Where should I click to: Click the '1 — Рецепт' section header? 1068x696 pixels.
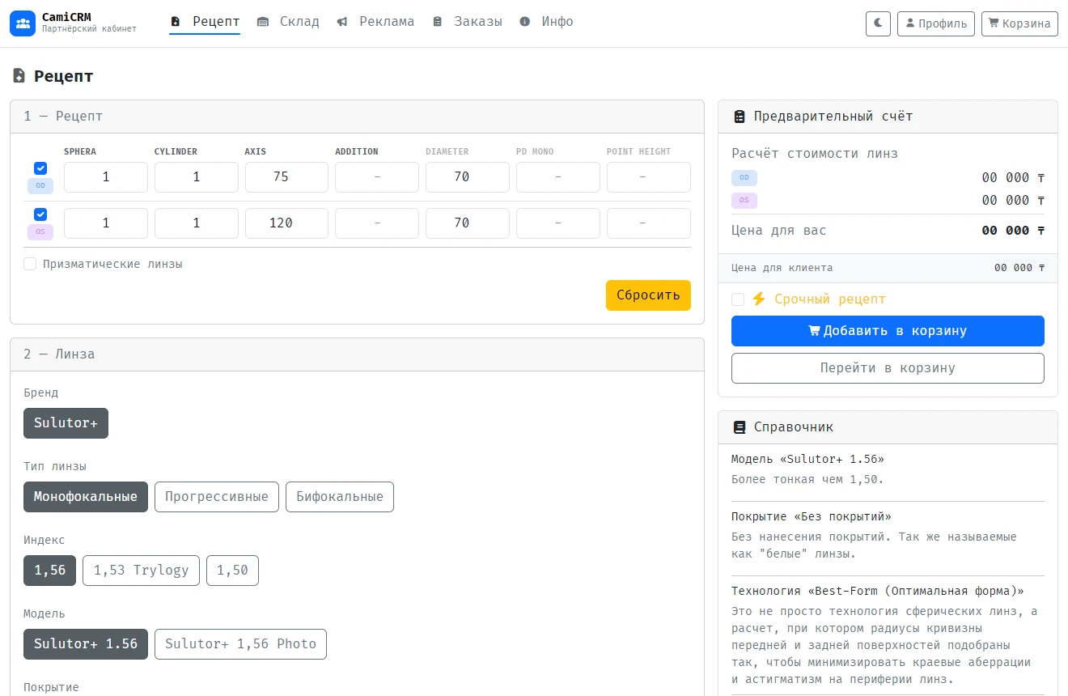tap(357, 117)
